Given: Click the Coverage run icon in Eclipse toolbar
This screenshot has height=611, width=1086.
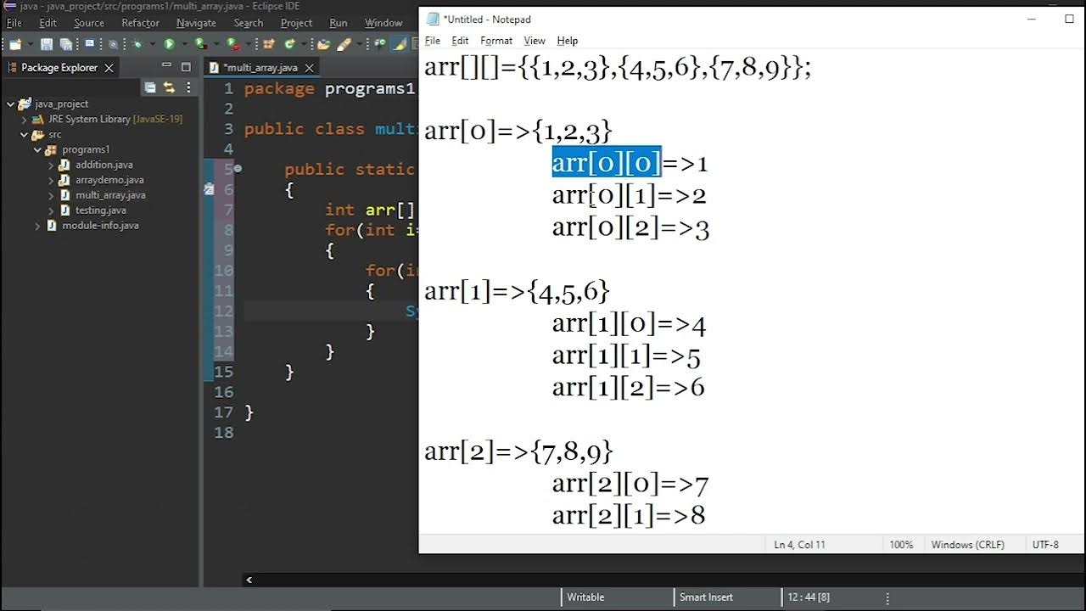Looking at the screenshot, I should (200, 44).
